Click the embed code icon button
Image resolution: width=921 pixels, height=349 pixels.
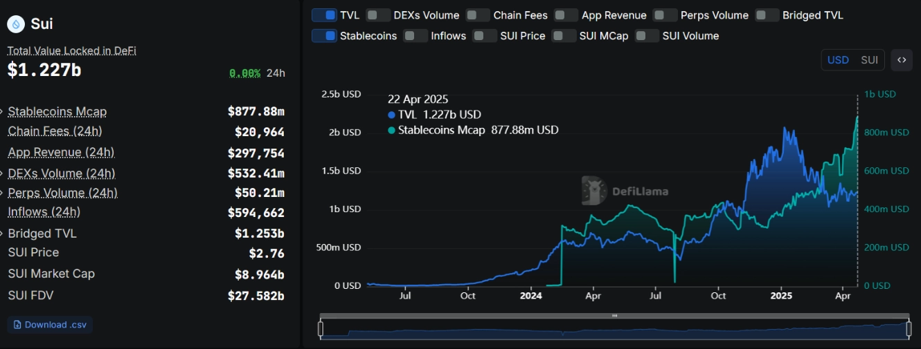pos(902,60)
